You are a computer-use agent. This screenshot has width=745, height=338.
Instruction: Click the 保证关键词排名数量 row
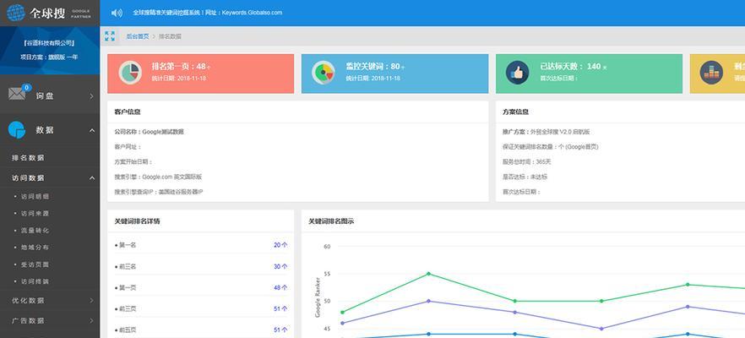coord(550,147)
